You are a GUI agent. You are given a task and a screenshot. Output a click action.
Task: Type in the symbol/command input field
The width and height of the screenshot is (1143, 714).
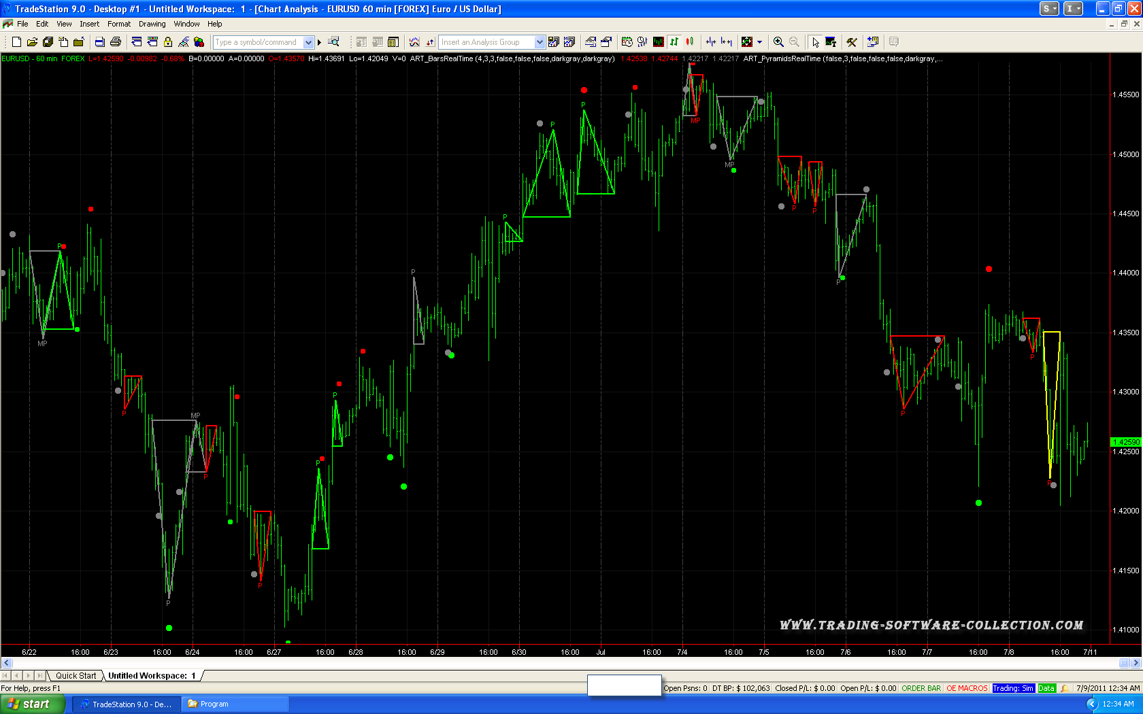(x=259, y=42)
